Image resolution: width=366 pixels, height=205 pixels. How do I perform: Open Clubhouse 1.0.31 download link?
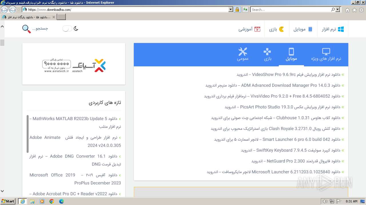tap(276, 118)
